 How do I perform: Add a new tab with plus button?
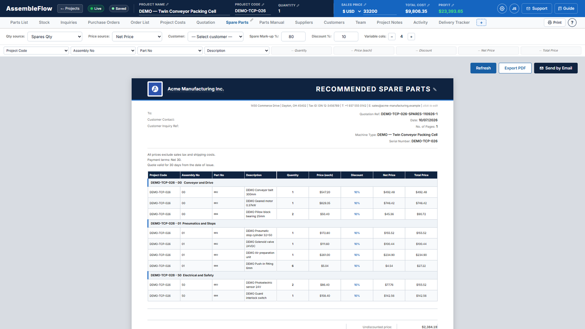(x=481, y=23)
